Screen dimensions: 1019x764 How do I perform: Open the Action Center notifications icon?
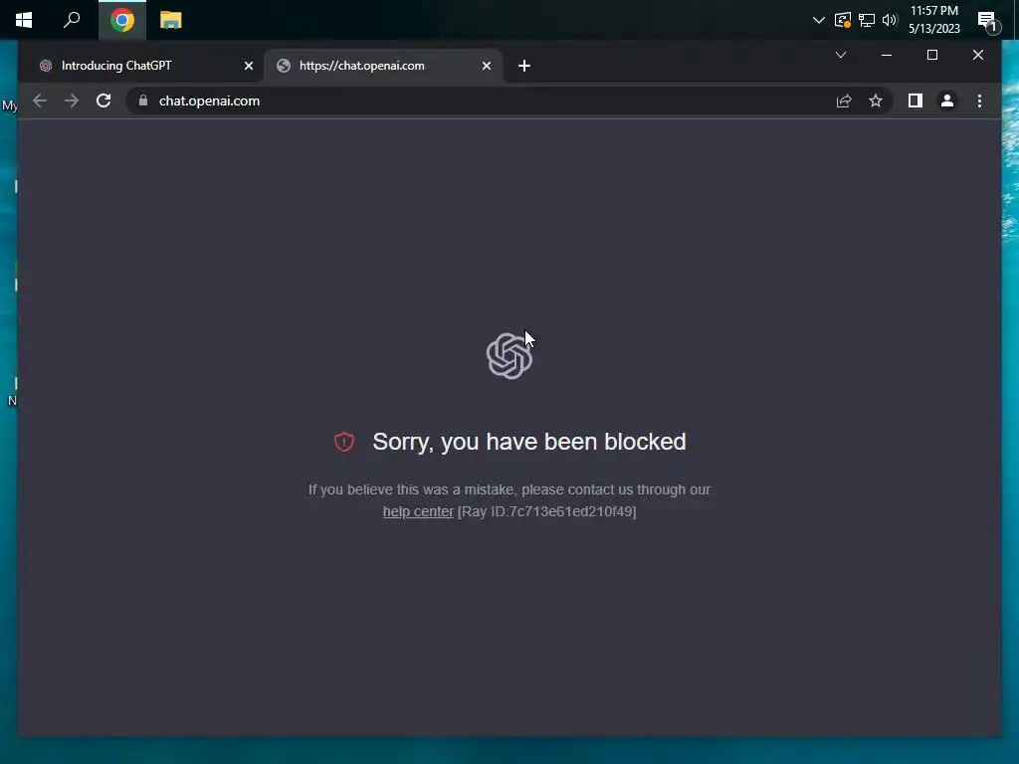coord(987,22)
